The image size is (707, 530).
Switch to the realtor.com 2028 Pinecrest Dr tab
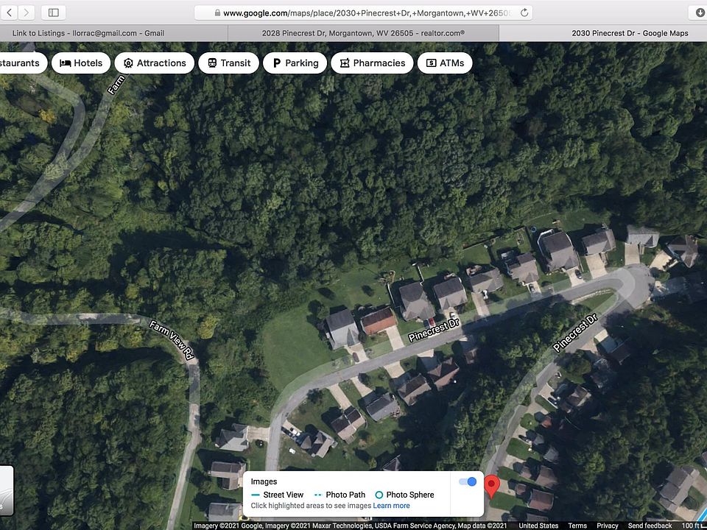tap(363, 33)
